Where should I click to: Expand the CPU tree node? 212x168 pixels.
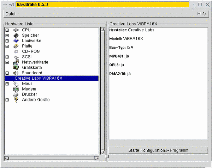[7, 30]
